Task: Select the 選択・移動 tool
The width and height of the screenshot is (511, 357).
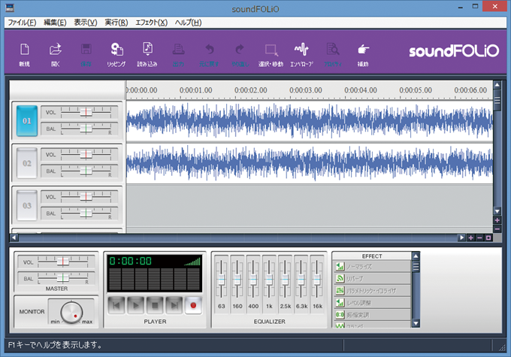Action: pos(271,54)
